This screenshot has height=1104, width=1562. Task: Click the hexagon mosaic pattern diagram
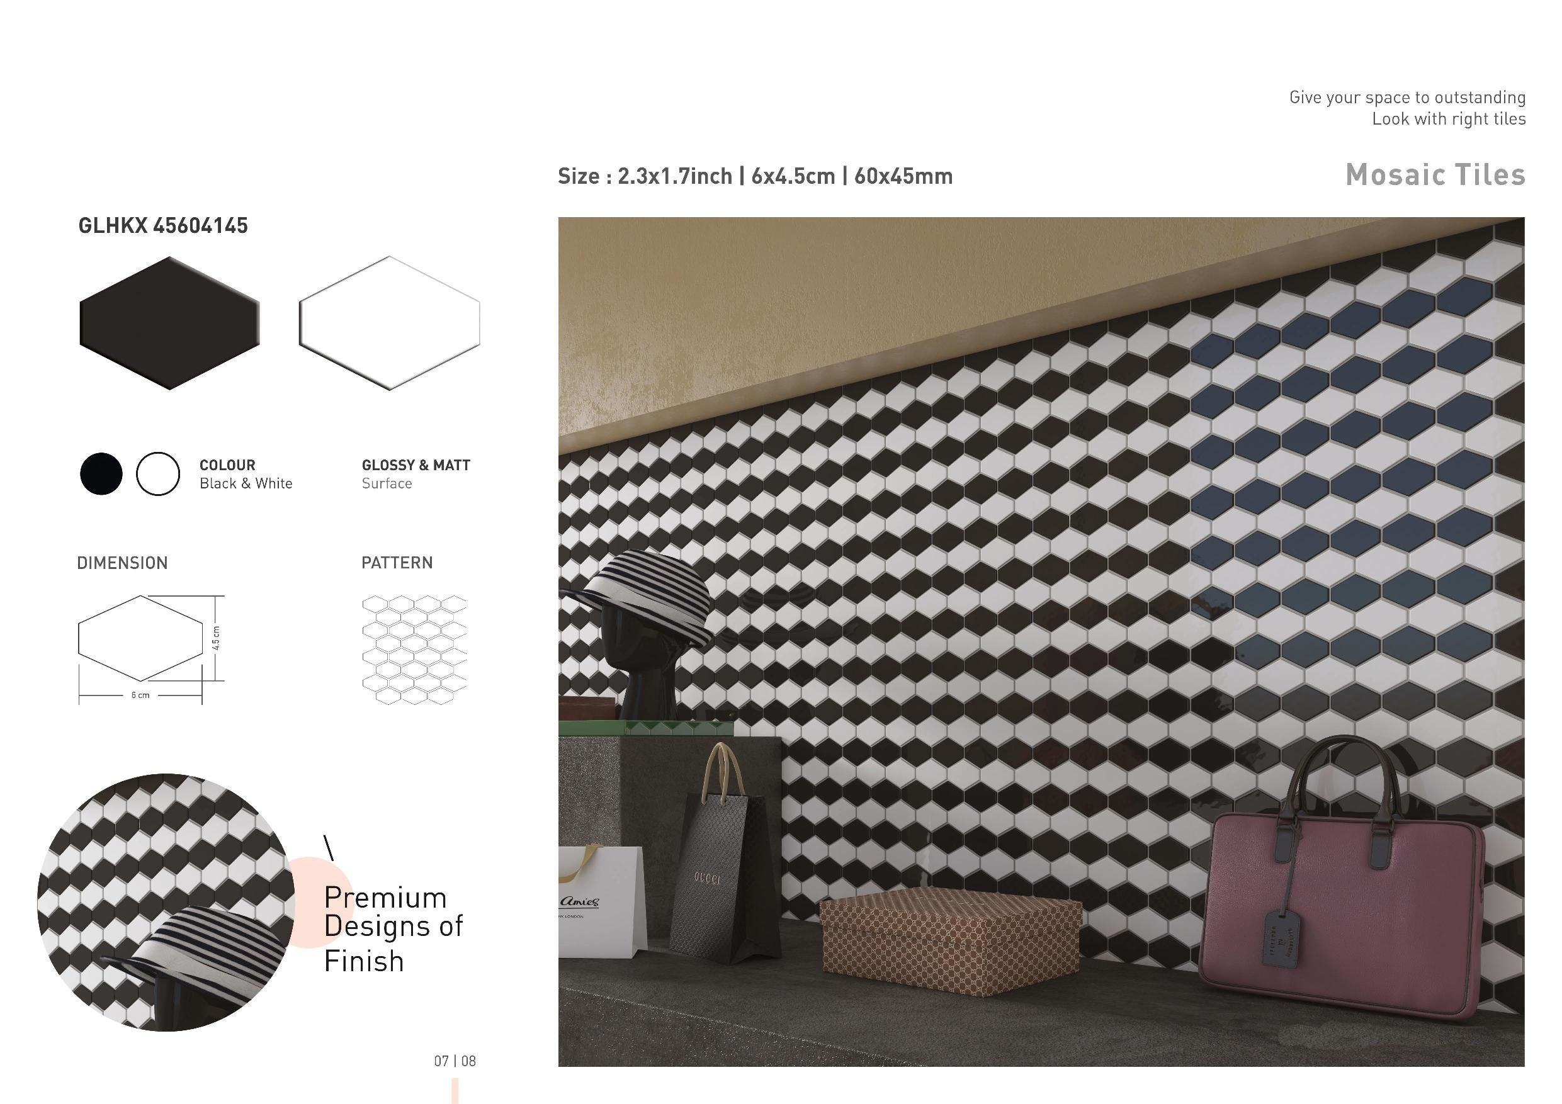414,650
